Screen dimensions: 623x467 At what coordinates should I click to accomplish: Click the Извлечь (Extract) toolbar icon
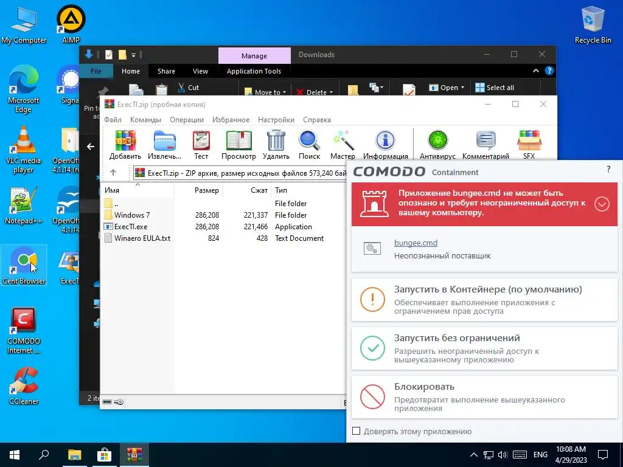coord(164,145)
